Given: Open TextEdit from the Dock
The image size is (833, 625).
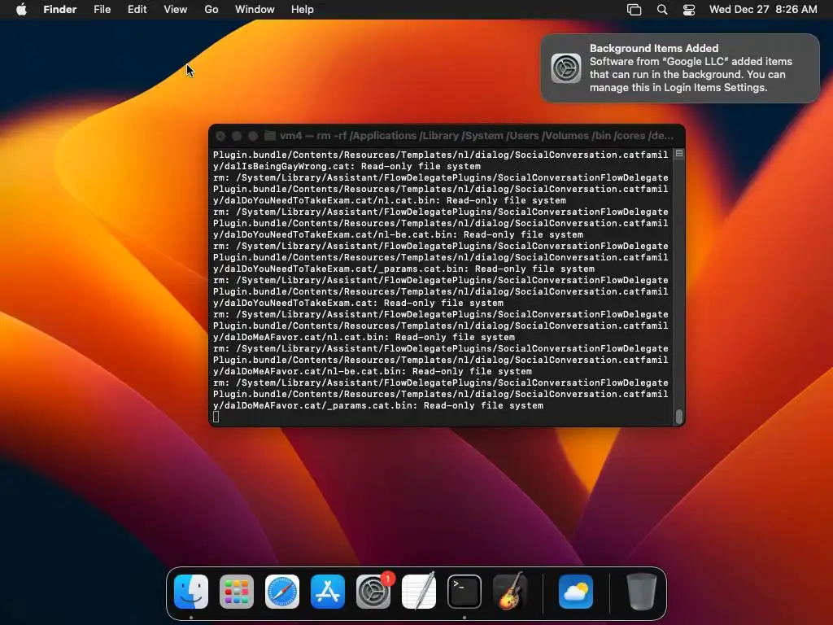Looking at the screenshot, I should (419, 592).
